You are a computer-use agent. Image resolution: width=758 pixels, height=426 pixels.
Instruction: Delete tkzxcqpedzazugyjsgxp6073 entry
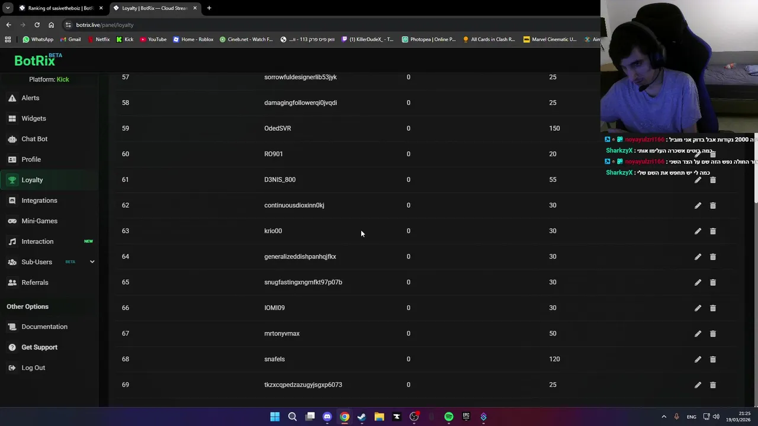tap(713, 385)
